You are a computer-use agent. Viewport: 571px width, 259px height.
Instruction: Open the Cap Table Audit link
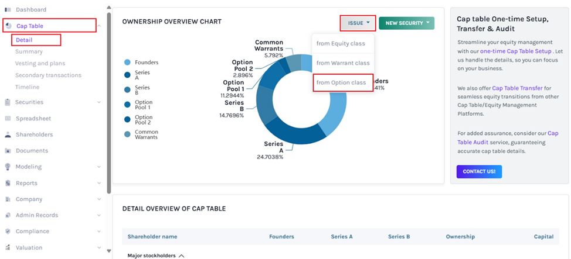(x=508, y=137)
